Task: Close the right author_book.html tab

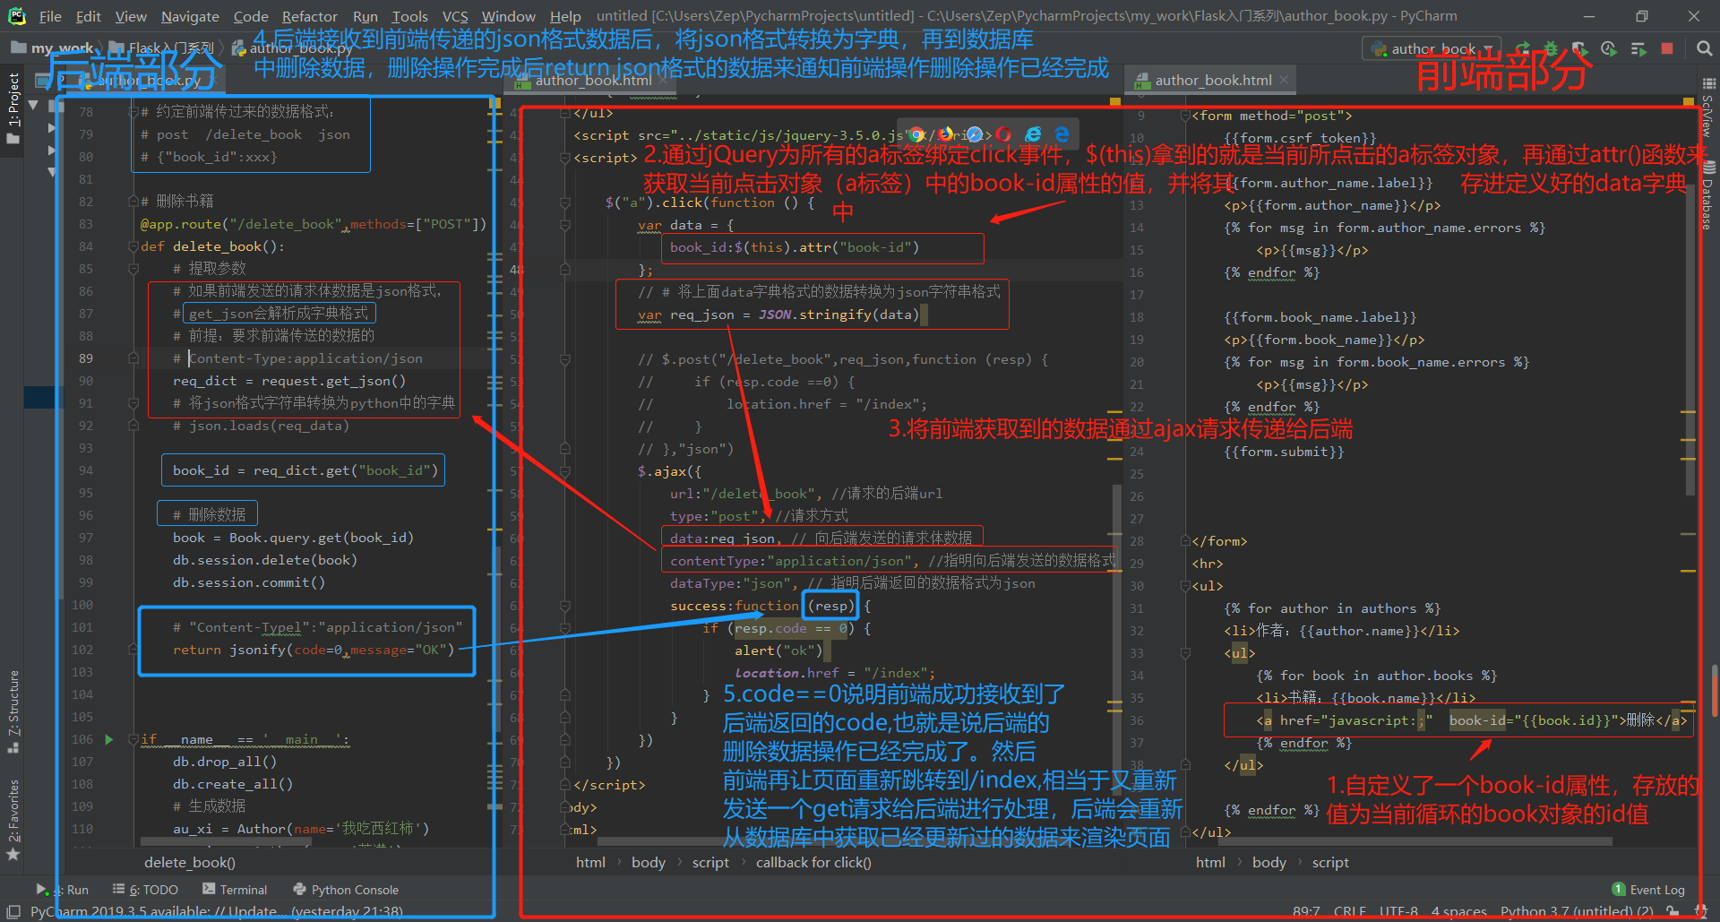Action: tap(1284, 80)
